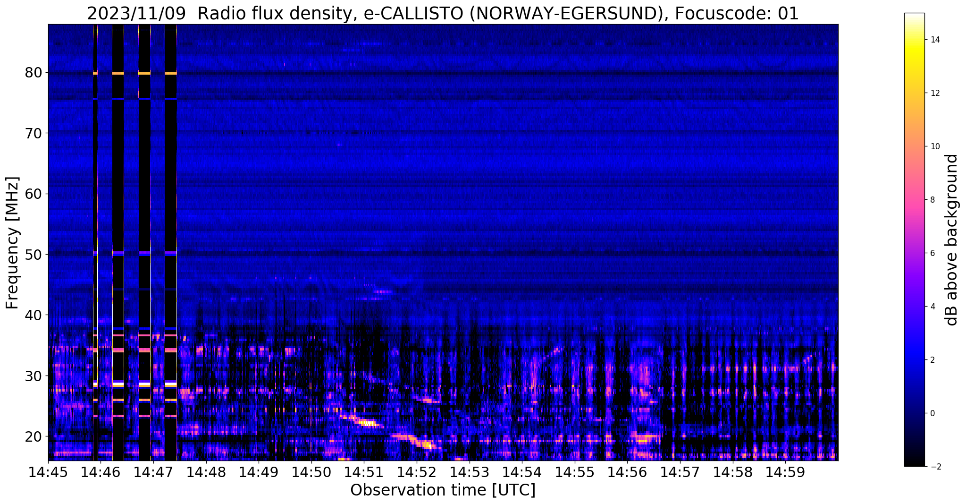Click the 14:46 time tick label
966x504 pixels.
click(101, 472)
